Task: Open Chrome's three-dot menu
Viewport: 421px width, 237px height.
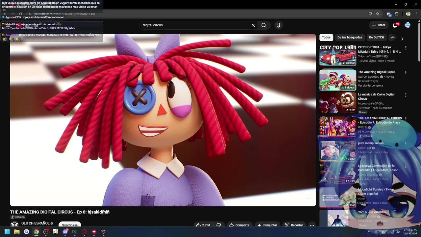Action: tap(416, 14)
